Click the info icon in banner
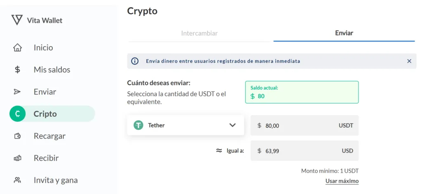Viewport: 422px width, 194px height. tap(135, 61)
